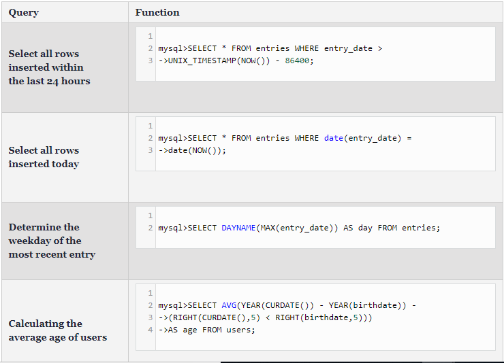The width and height of the screenshot is (504, 363).
Task: Select the 'last 24 hours' row label
Action: pyautogui.click(x=49, y=67)
